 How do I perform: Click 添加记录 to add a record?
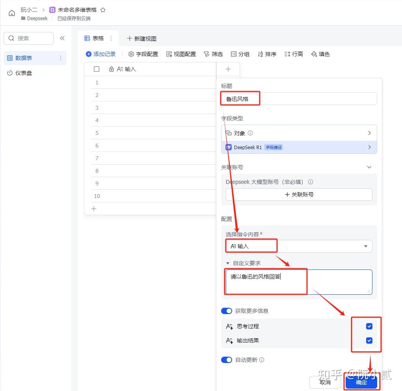[101, 54]
